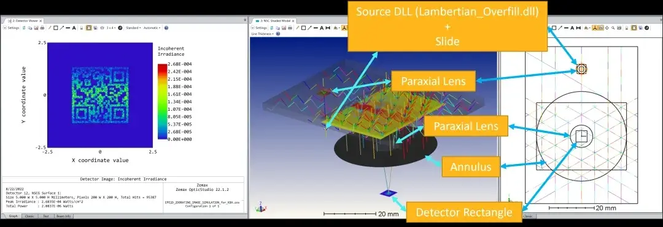
Task: Open the Line Thickness dropdown
Action: pyautogui.click(x=262, y=34)
